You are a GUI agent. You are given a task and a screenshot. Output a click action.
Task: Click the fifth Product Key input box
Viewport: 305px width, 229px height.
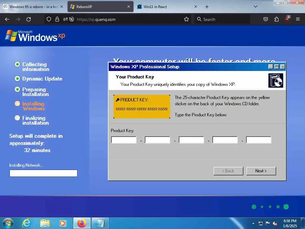tap(259, 140)
